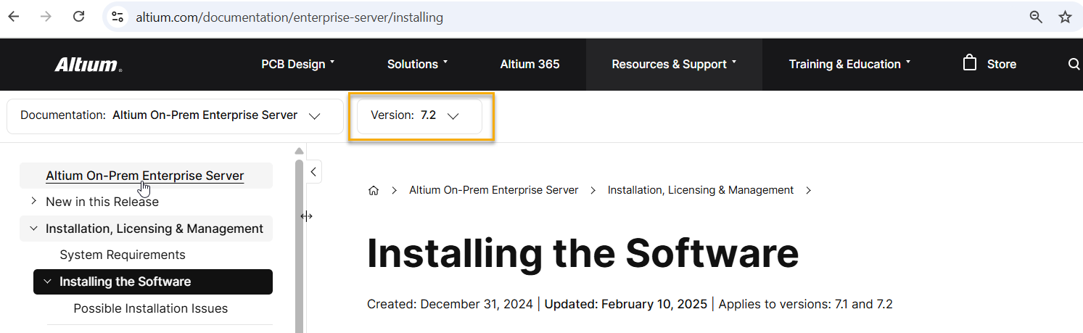1083x333 pixels.
Task: Open the System Requirements page
Action: [123, 255]
